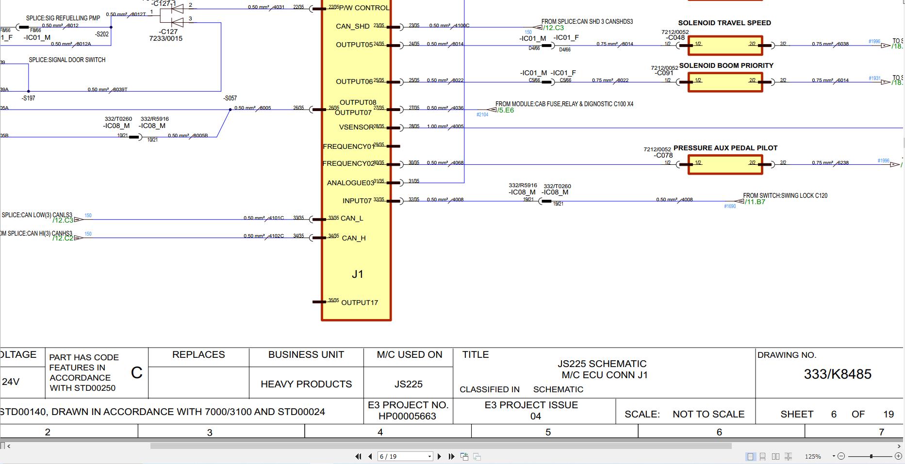Click the zoom out minus icon
The width and height of the screenshot is (905, 464).
pyautogui.click(x=841, y=456)
